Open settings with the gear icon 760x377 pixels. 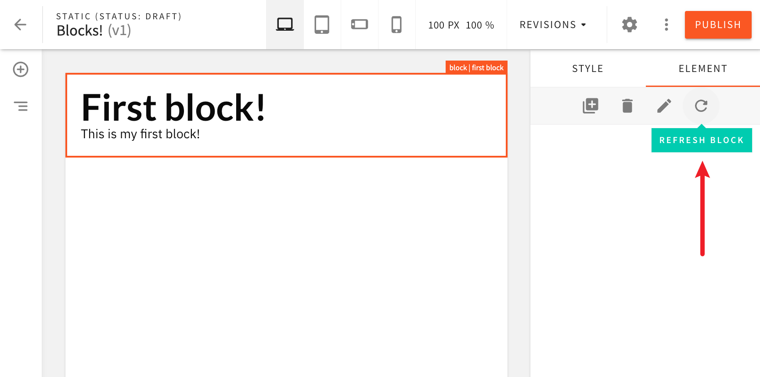tap(629, 25)
